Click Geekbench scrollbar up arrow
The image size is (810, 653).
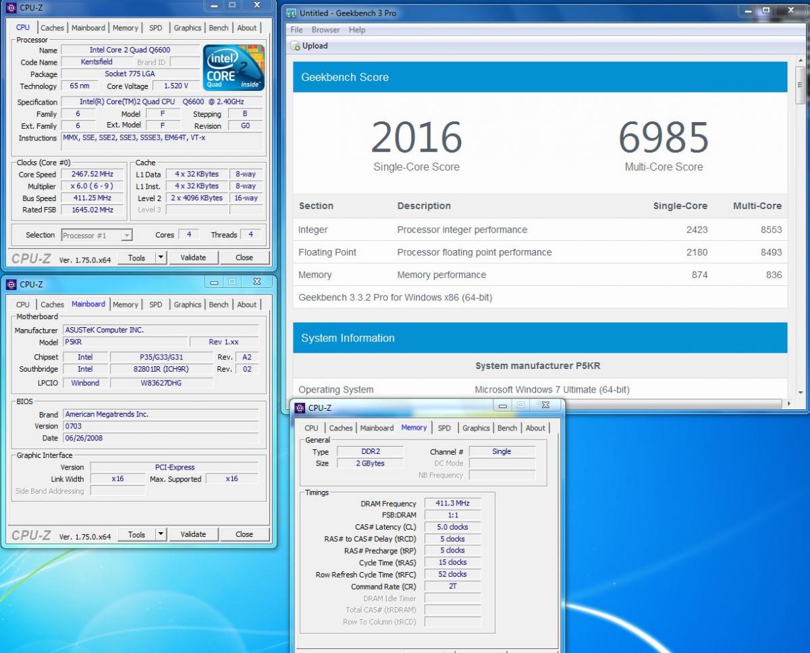pos(801,59)
